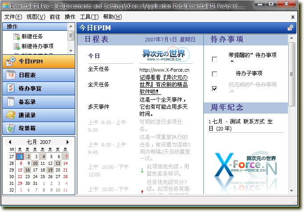Go to next month in mini calendar
304x212 pixels.
pos(67,142)
